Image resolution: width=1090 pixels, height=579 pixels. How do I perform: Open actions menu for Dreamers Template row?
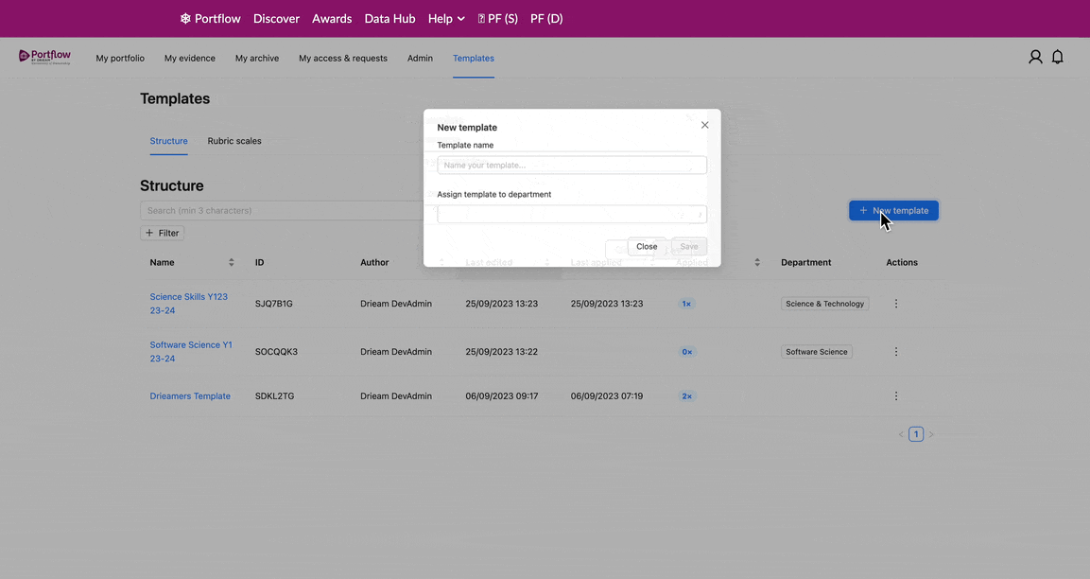pyautogui.click(x=895, y=395)
